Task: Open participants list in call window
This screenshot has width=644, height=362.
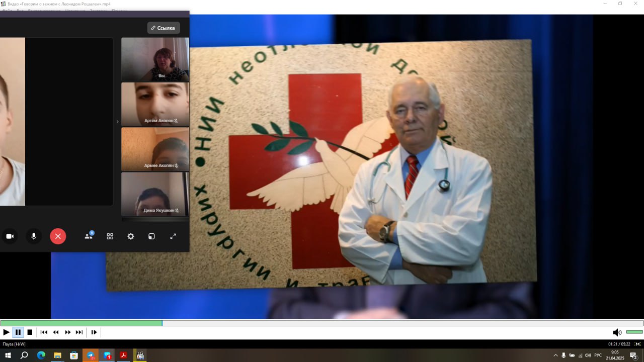Action: 89,236
